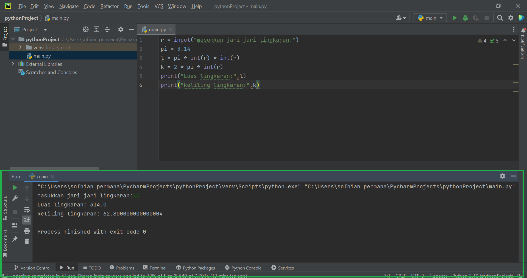Expand the venv folder

tap(20, 47)
